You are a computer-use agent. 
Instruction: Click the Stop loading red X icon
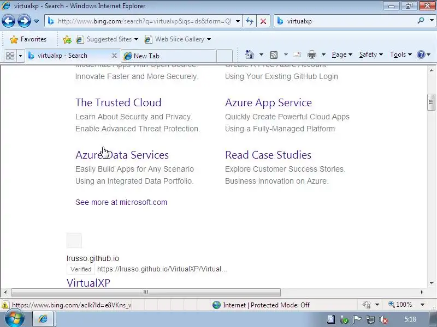click(263, 21)
